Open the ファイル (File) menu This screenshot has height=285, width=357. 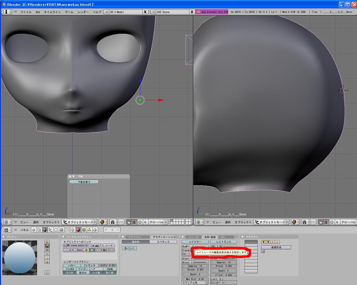[26, 12]
